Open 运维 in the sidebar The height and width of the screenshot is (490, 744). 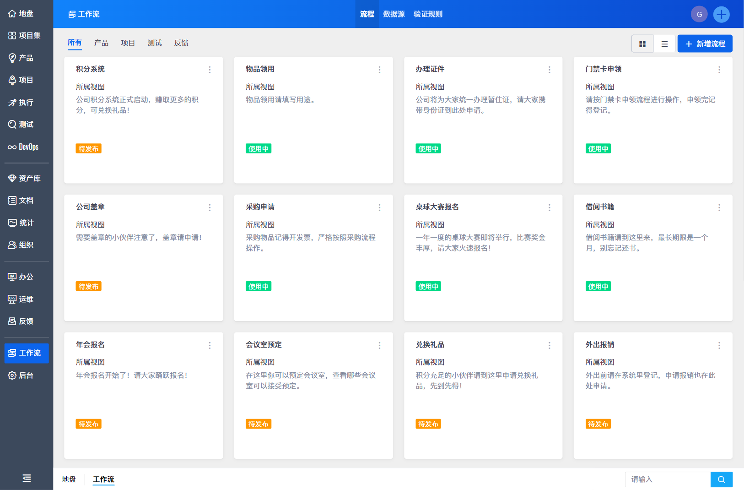[x=21, y=299]
